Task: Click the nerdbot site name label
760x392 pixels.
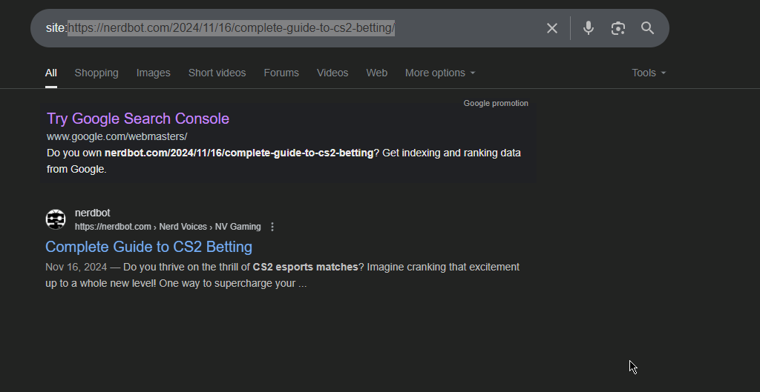Action: (x=93, y=213)
